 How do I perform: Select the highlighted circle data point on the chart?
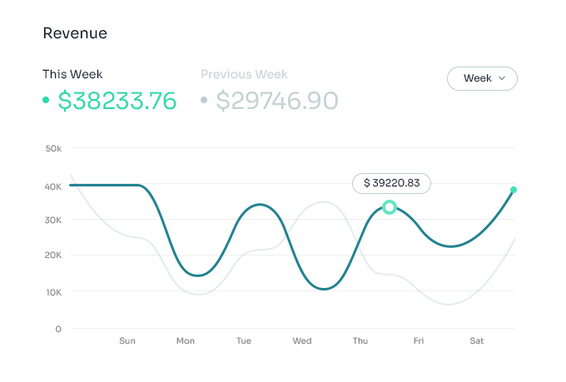point(389,206)
